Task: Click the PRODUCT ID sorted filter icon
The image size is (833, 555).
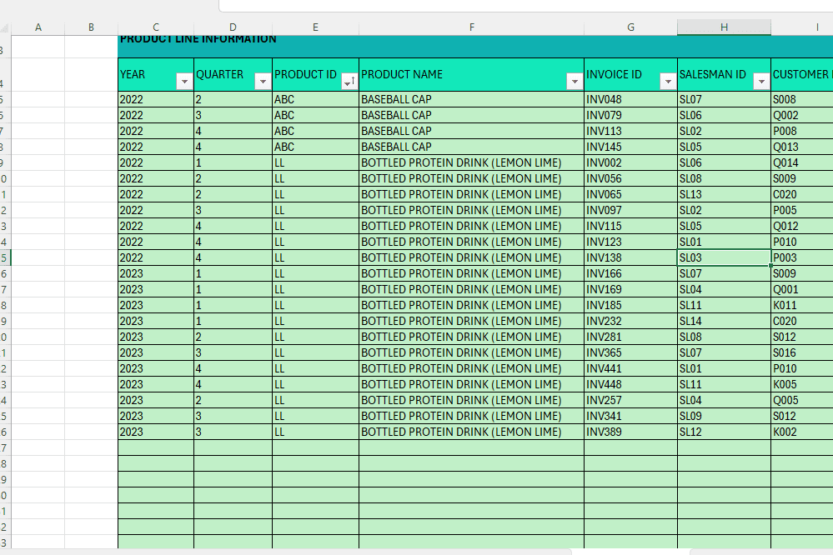Action: pyautogui.click(x=348, y=82)
